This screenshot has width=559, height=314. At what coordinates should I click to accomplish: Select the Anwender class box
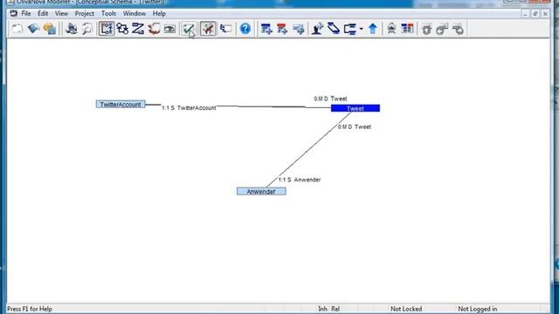261,192
